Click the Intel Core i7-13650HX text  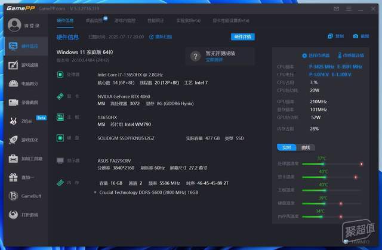point(130,75)
